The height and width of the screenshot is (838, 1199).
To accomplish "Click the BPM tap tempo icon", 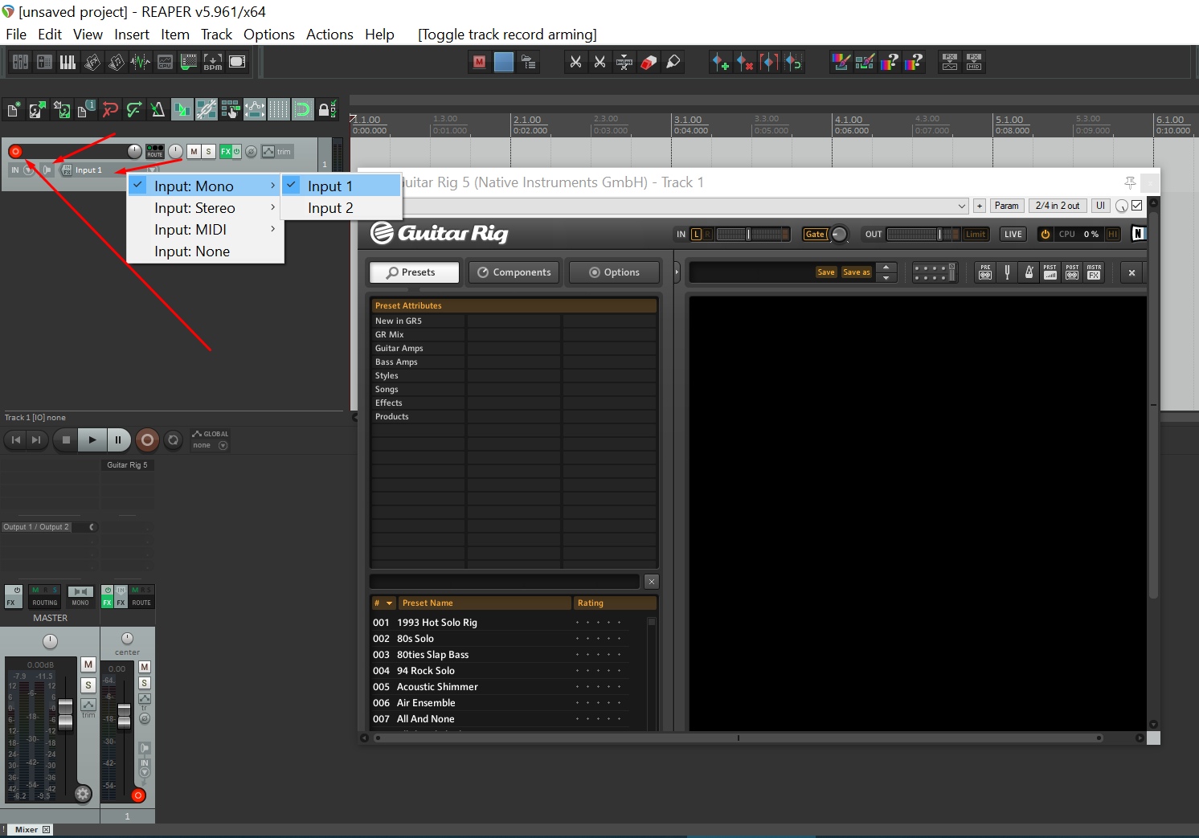I will (213, 62).
